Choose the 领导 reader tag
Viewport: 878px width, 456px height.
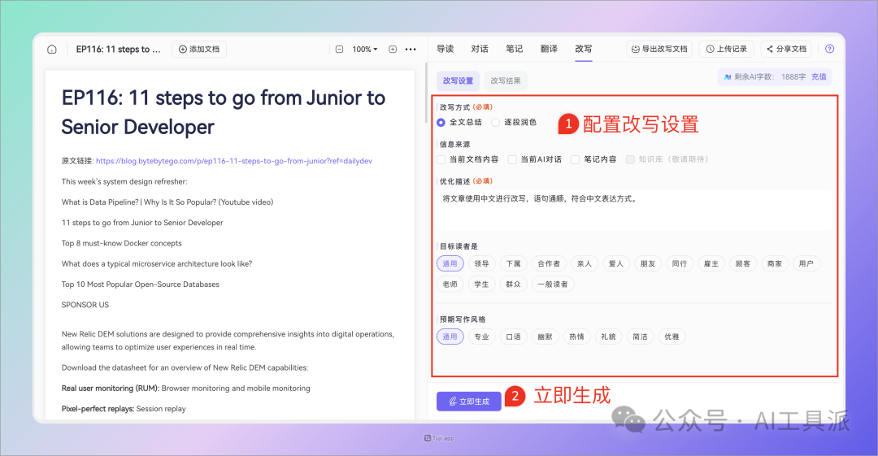tap(481, 264)
